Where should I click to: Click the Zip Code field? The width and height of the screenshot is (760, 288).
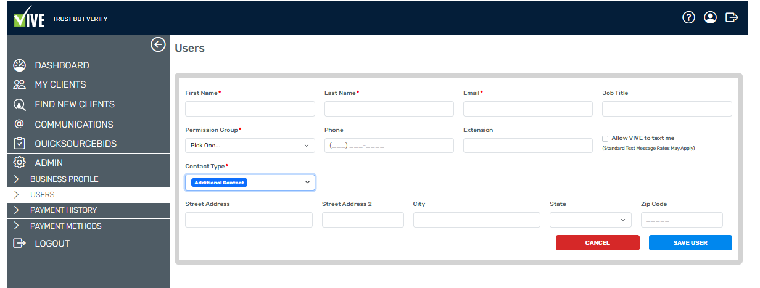tap(682, 220)
